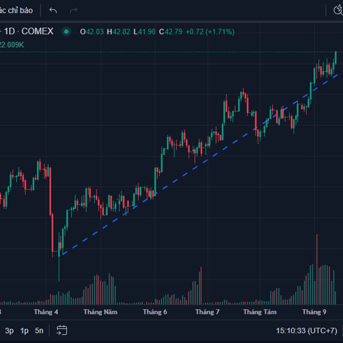343x343 pixels.
Task: Select the 1p date range
Action: 24,330
